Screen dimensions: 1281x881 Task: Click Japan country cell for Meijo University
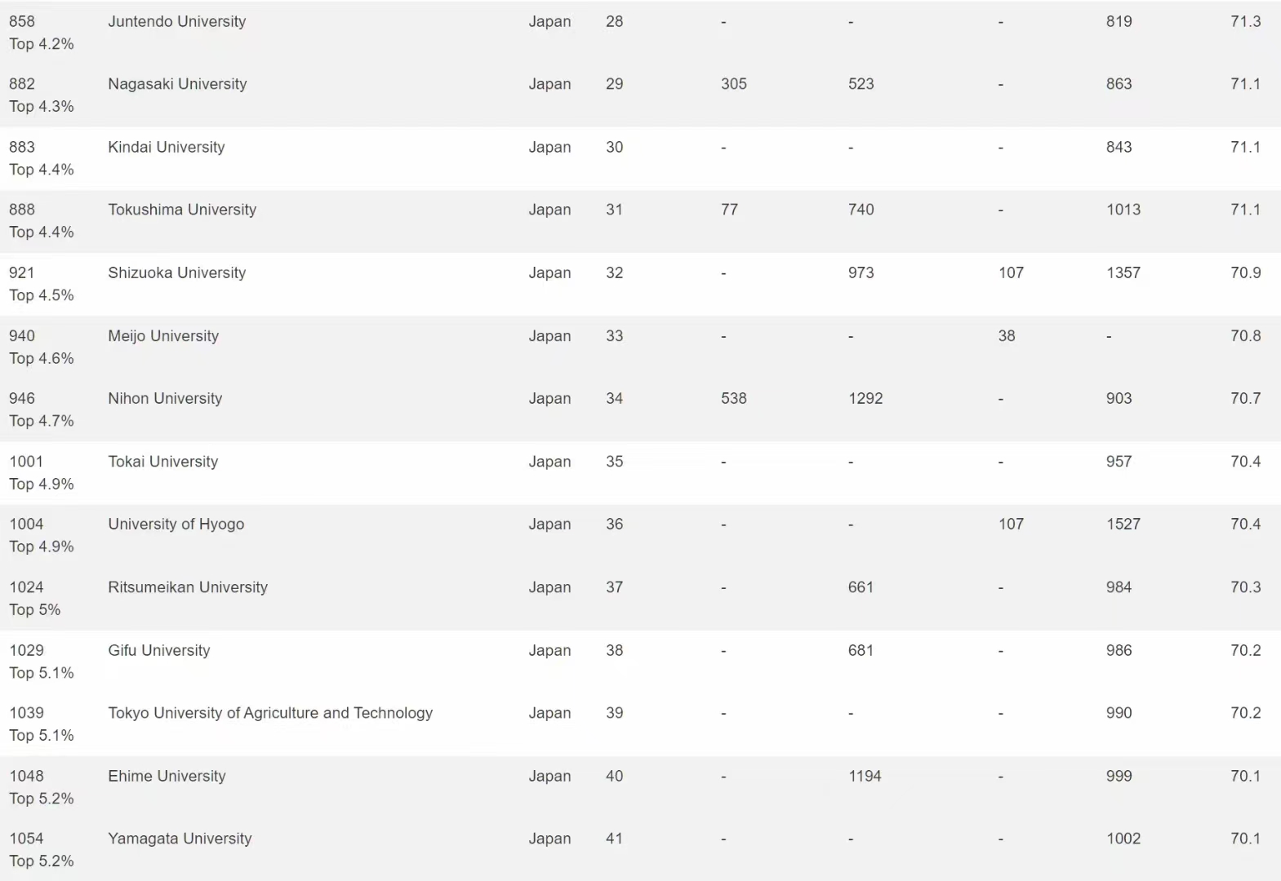tap(549, 336)
